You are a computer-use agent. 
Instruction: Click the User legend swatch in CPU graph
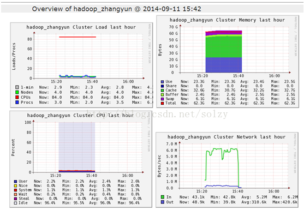pos(15,182)
